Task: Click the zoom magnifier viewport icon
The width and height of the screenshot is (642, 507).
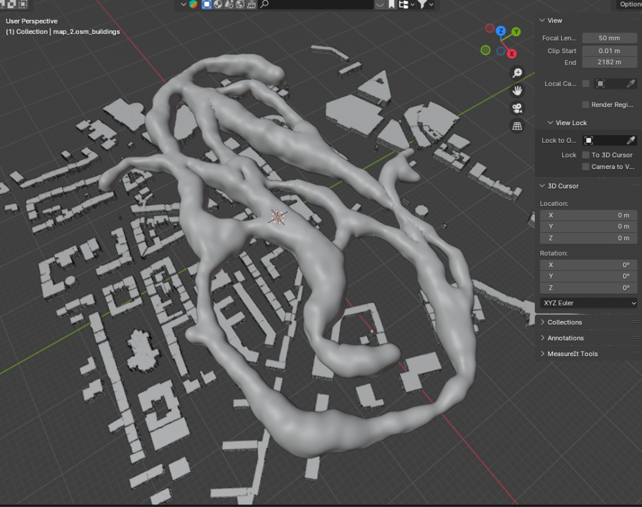Action: (517, 73)
